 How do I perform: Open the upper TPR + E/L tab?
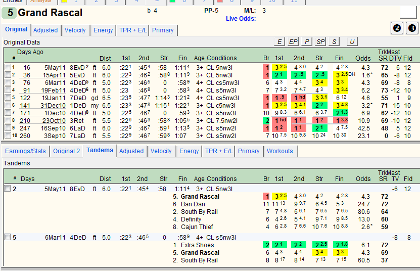(x=133, y=30)
